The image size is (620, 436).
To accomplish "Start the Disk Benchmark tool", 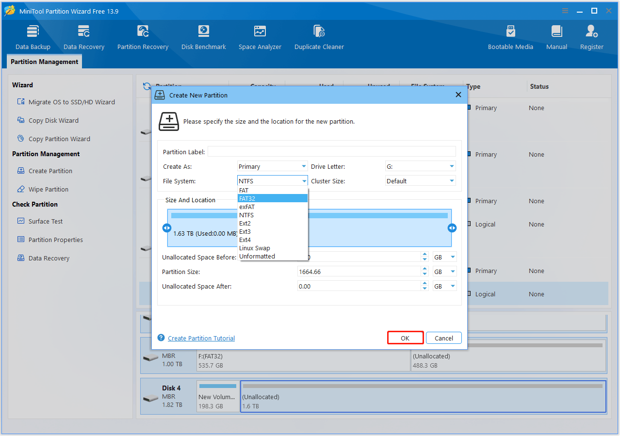I will tap(204, 37).
